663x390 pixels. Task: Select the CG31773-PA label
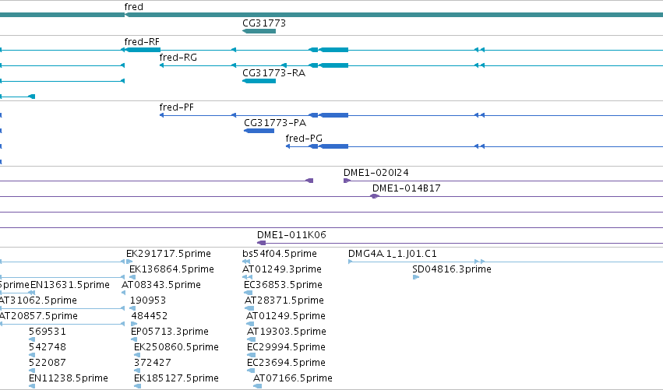click(x=275, y=122)
